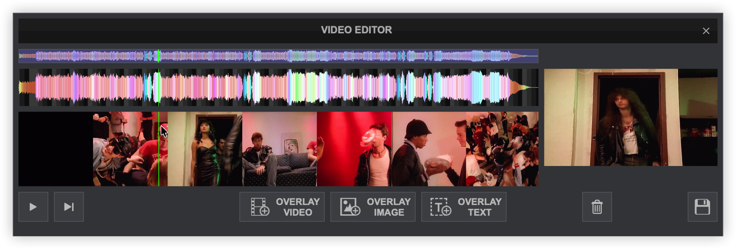Save the video with the floppy disk icon

702,207
